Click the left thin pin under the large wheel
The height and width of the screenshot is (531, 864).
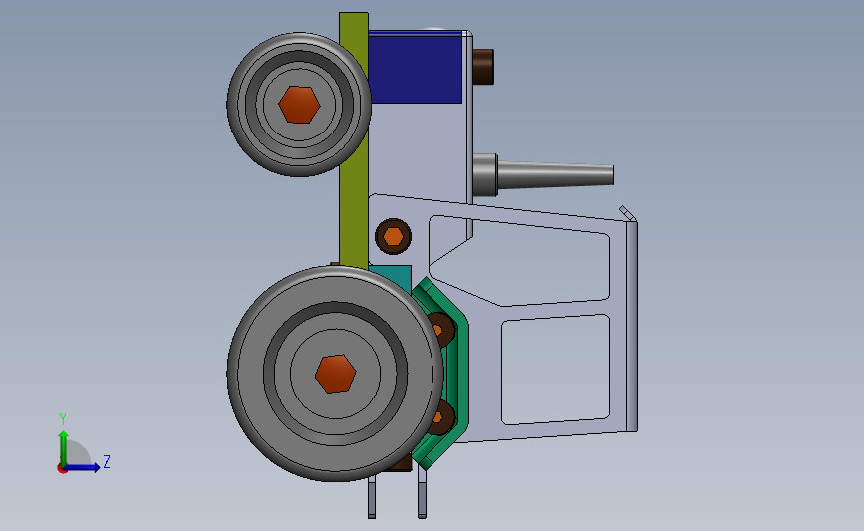coord(372,497)
